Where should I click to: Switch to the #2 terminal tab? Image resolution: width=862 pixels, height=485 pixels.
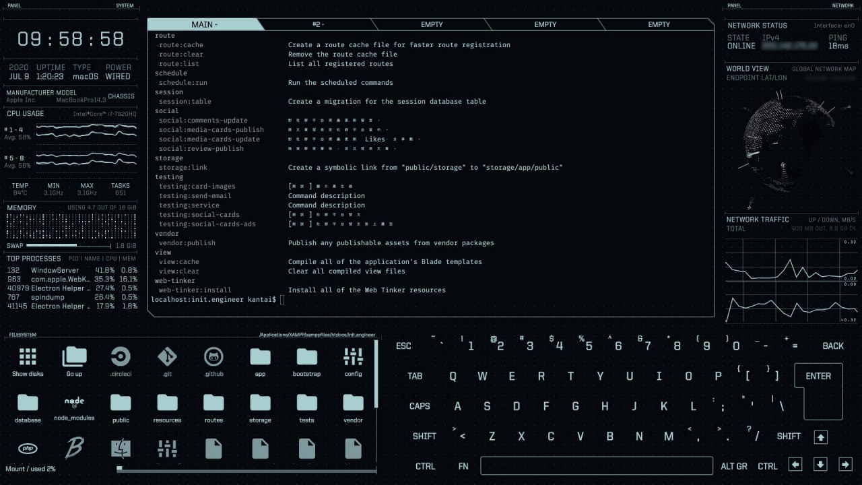pyautogui.click(x=319, y=24)
